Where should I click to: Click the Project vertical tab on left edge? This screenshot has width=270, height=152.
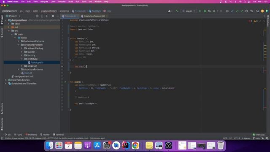[2, 20]
